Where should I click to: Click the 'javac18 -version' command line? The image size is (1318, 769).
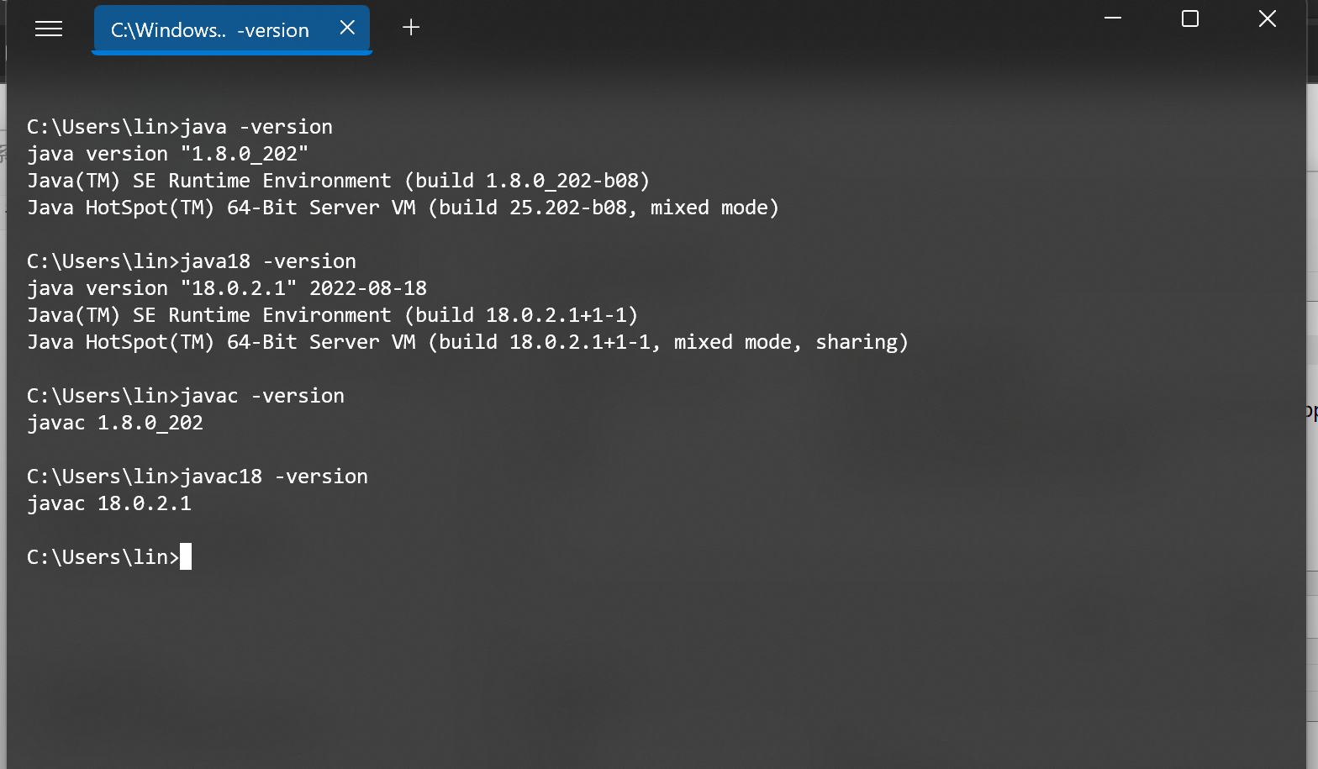click(x=198, y=477)
